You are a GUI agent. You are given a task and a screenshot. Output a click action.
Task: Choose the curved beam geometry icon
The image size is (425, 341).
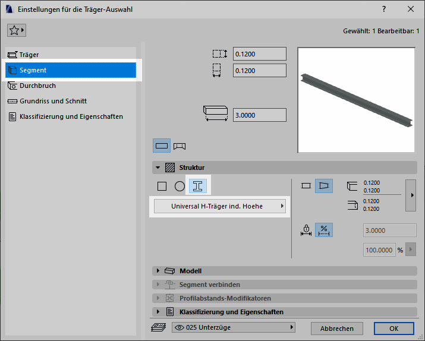coord(180,146)
